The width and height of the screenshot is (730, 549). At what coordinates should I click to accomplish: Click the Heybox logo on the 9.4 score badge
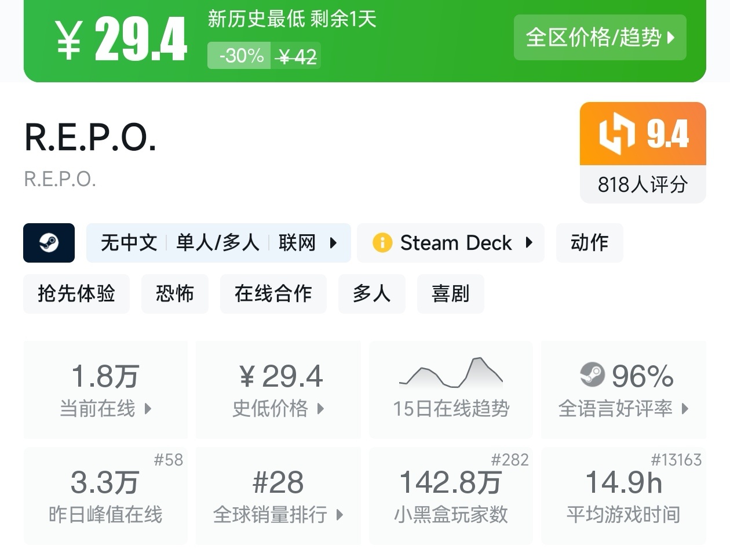point(616,134)
